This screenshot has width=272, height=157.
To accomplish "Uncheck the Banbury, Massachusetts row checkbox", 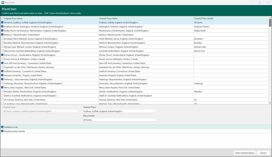I will (x=2, y=35).
